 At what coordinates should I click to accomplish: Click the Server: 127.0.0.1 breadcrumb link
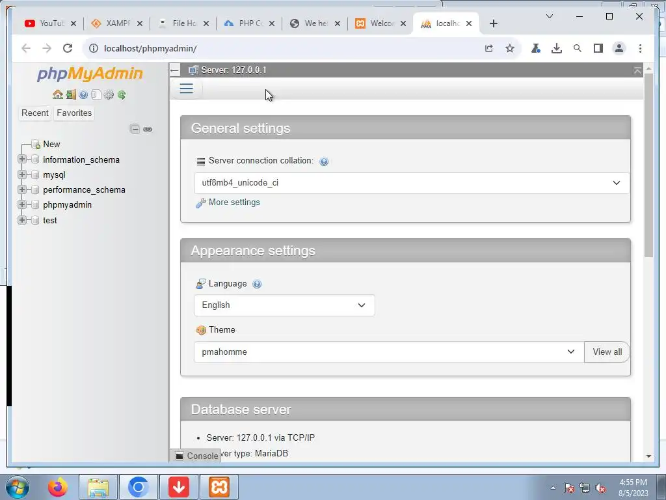pos(233,70)
